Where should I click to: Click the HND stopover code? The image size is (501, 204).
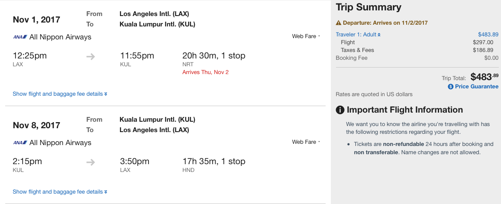pyautogui.click(x=188, y=170)
